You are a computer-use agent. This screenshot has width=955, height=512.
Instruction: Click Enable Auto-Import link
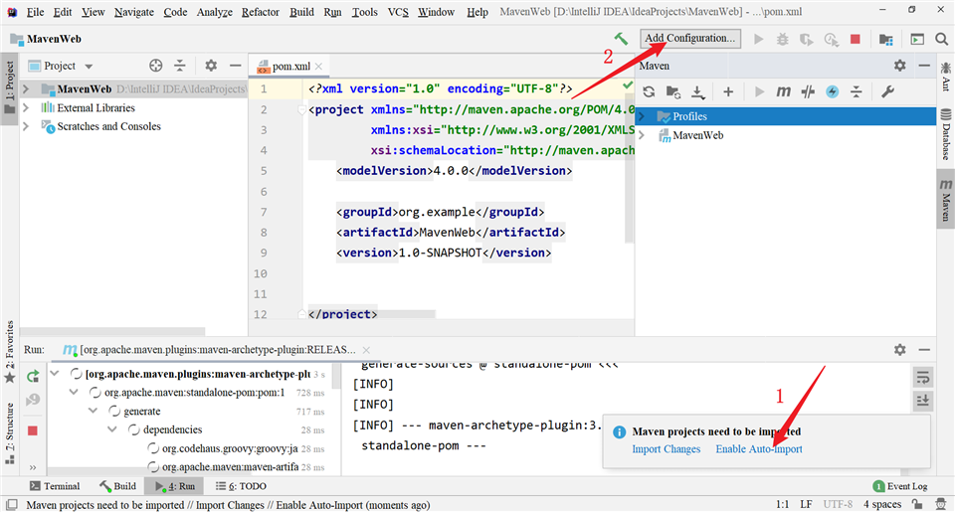click(x=759, y=449)
